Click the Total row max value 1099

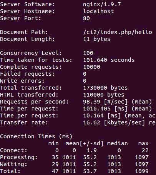pos(142,171)
